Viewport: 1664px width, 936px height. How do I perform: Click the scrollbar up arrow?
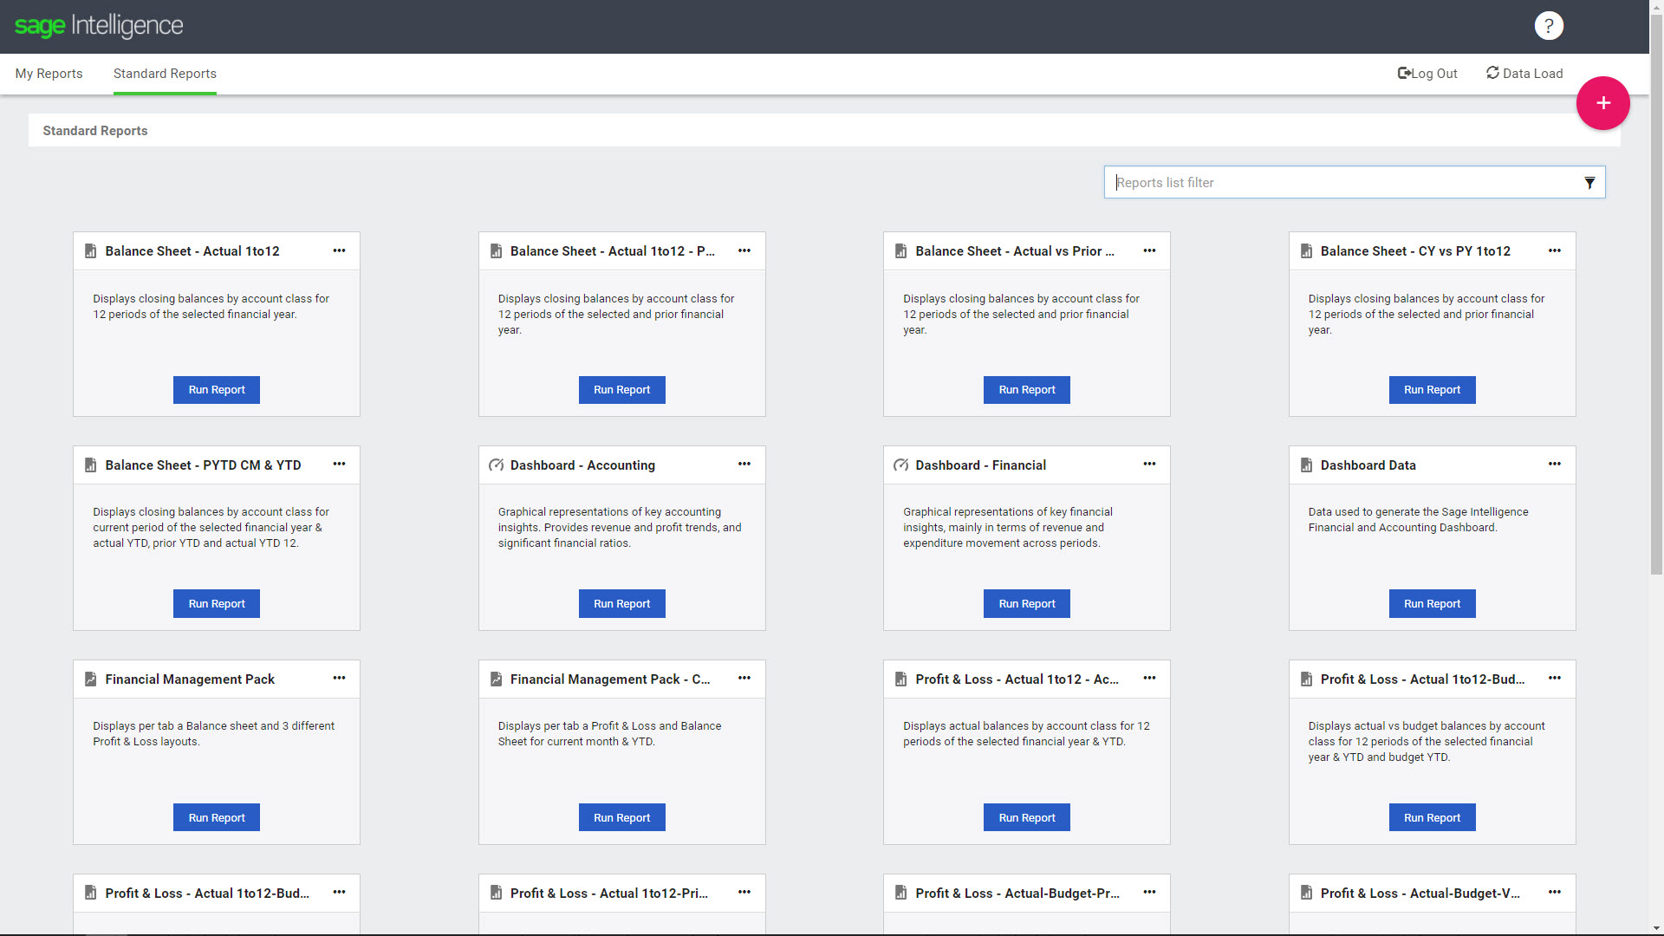click(1656, 6)
